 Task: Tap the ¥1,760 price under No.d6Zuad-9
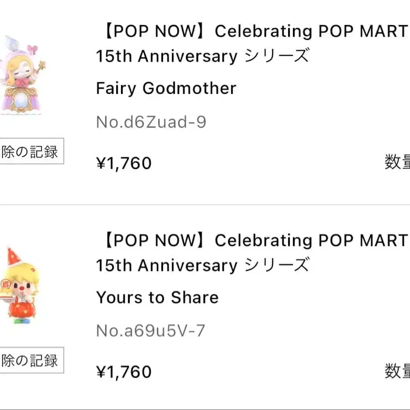click(x=124, y=163)
